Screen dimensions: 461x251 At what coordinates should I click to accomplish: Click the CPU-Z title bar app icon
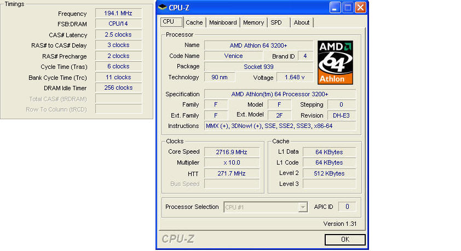click(162, 7)
